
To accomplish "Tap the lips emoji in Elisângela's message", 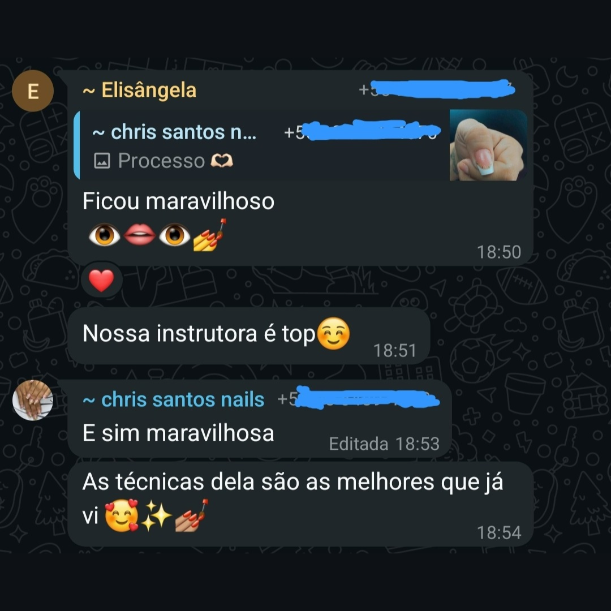I will [140, 235].
